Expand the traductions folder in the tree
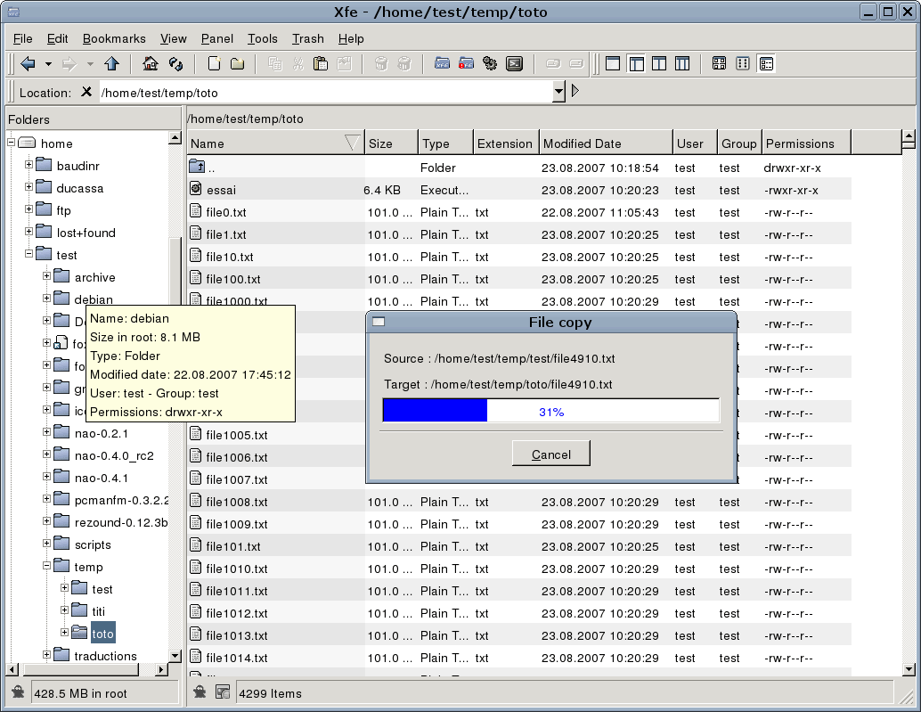 point(45,656)
